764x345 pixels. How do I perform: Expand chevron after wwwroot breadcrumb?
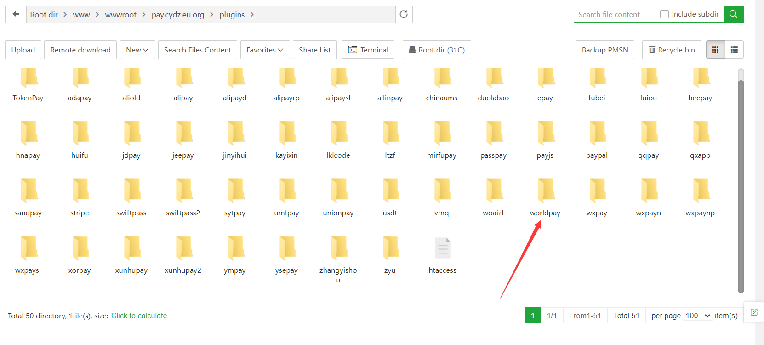click(144, 15)
